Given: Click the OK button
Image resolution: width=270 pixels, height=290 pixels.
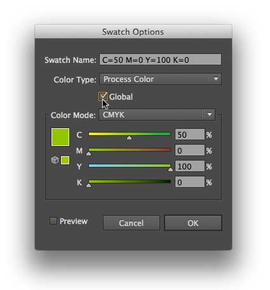Looking at the screenshot, I should click(193, 223).
